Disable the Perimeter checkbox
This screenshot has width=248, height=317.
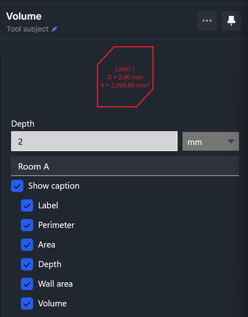(27, 225)
